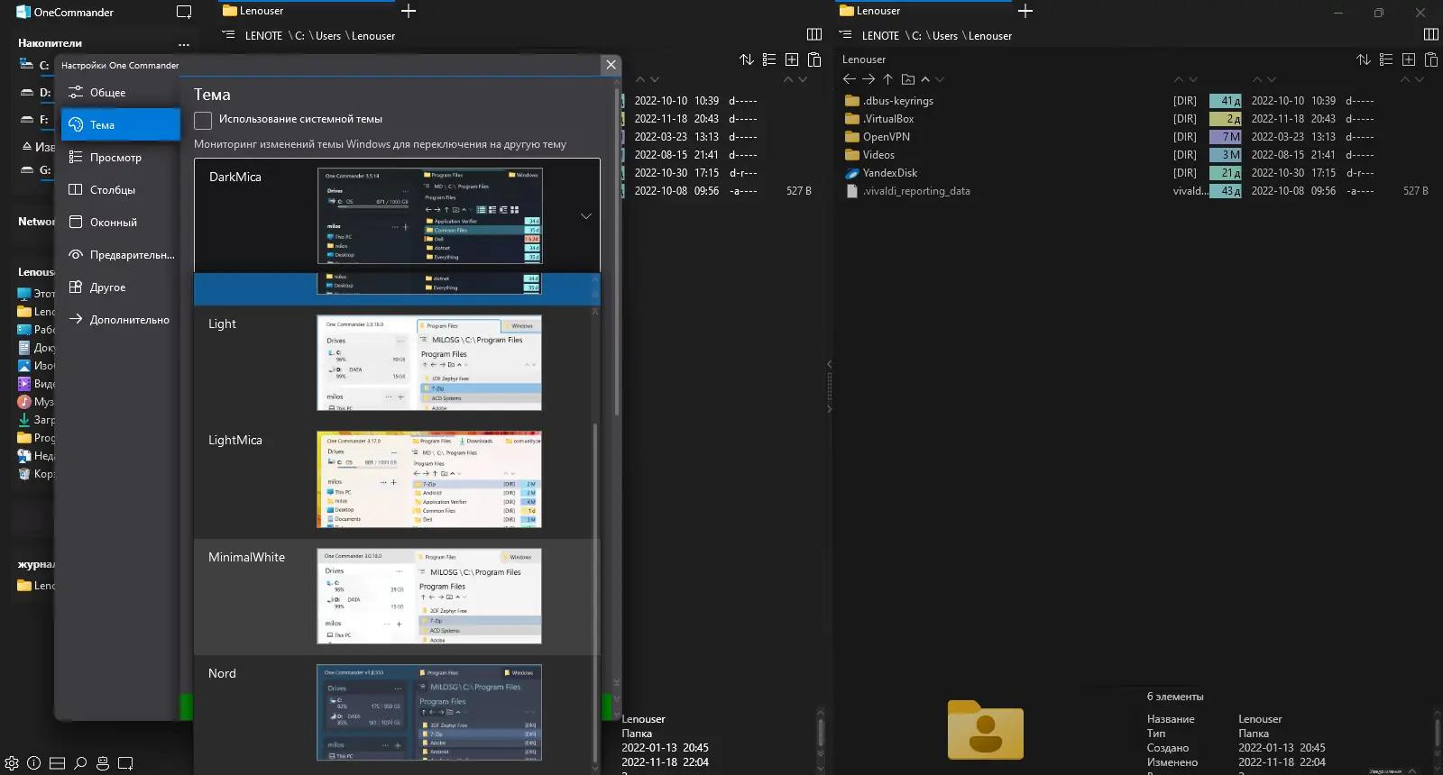Image resolution: width=1443 pixels, height=775 pixels.
Task: Expand the small down chevron after the right pane navigation arrows
Action: (x=940, y=79)
